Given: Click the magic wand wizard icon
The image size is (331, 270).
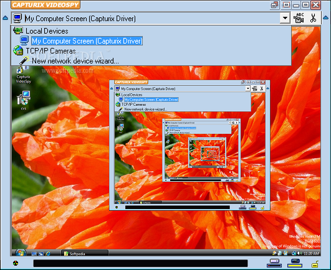Looking at the screenshot, I should pos(24,60).
